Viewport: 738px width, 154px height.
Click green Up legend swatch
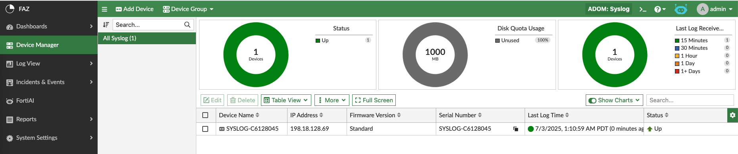(x=318, y=41)
